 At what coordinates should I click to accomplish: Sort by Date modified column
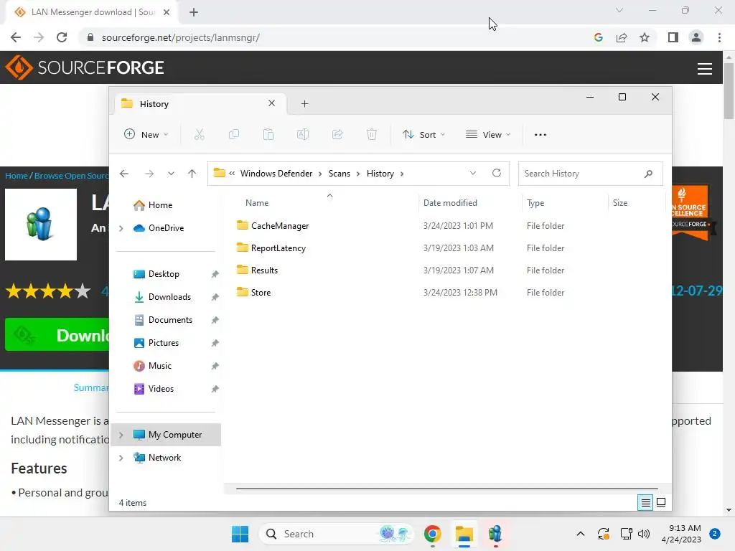450,203
